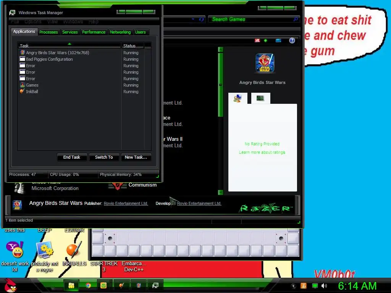391x293 pixels.
Task: Click the orange Java tray icon
Action: click(x=304, y=286)
